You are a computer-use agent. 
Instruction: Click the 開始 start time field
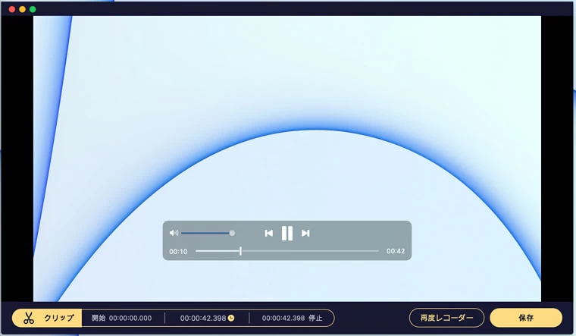(122, 318)
